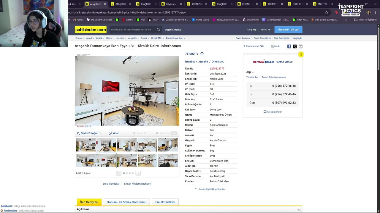The height and width of the screenshot is (213, 380).
Task: Go to previous thumbnail page arrow
Action: click(119, 173)
